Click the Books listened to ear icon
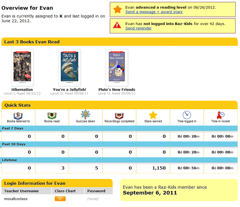The width and height of the screenshot is (240, 207). (x=18, y=115)
